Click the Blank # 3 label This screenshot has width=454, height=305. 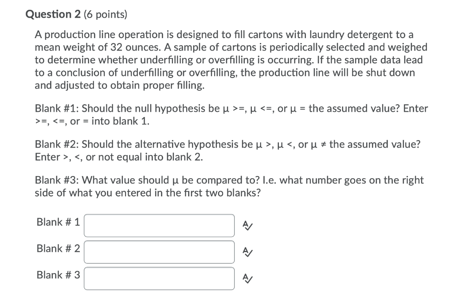[x=58, y=275]
